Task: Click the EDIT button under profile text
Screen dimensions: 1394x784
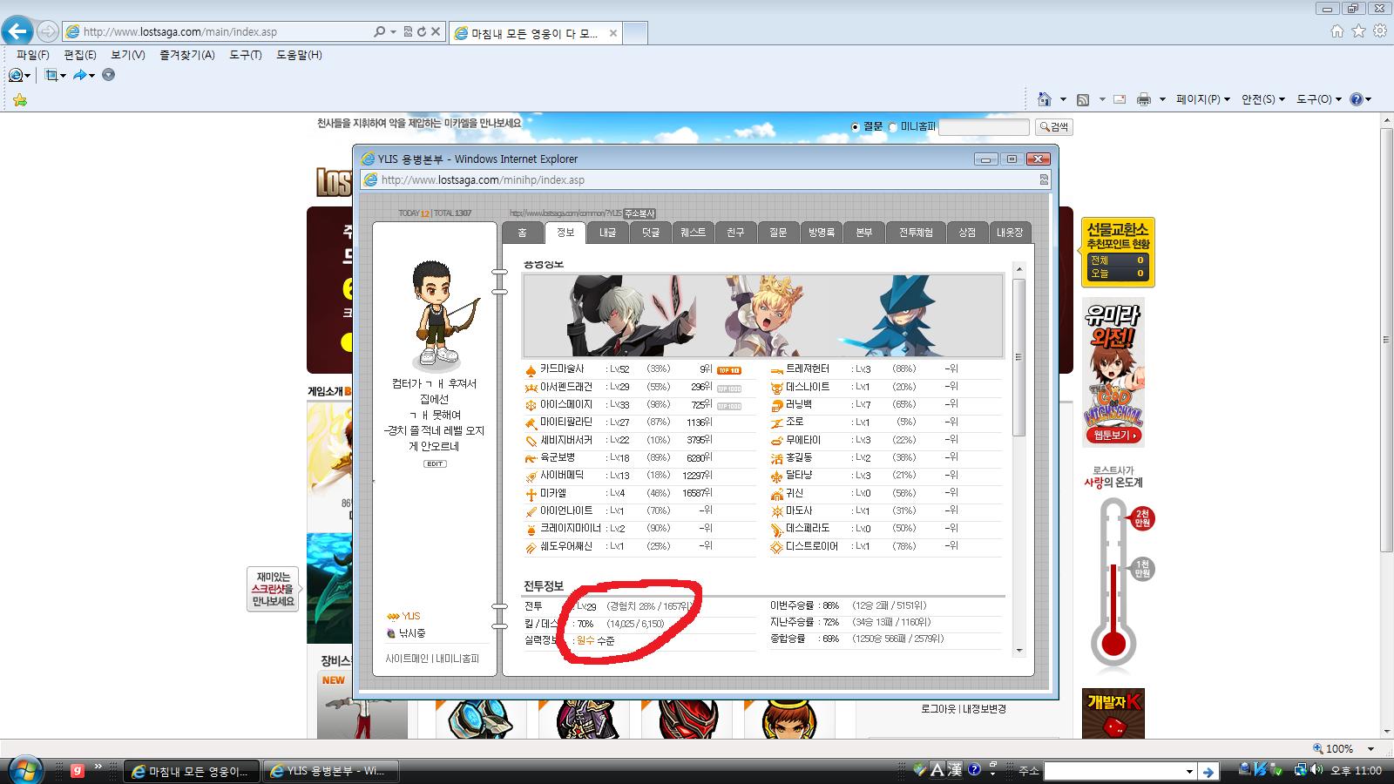Action: point(435,464)
